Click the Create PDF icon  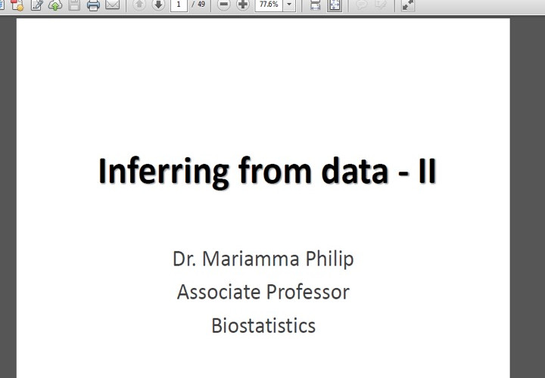pyautogui.click(x=17, y=5)
